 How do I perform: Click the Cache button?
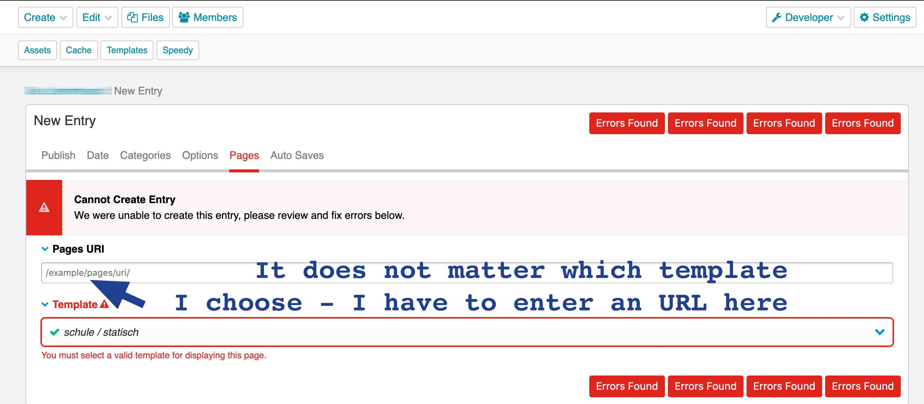coord(79,50)
